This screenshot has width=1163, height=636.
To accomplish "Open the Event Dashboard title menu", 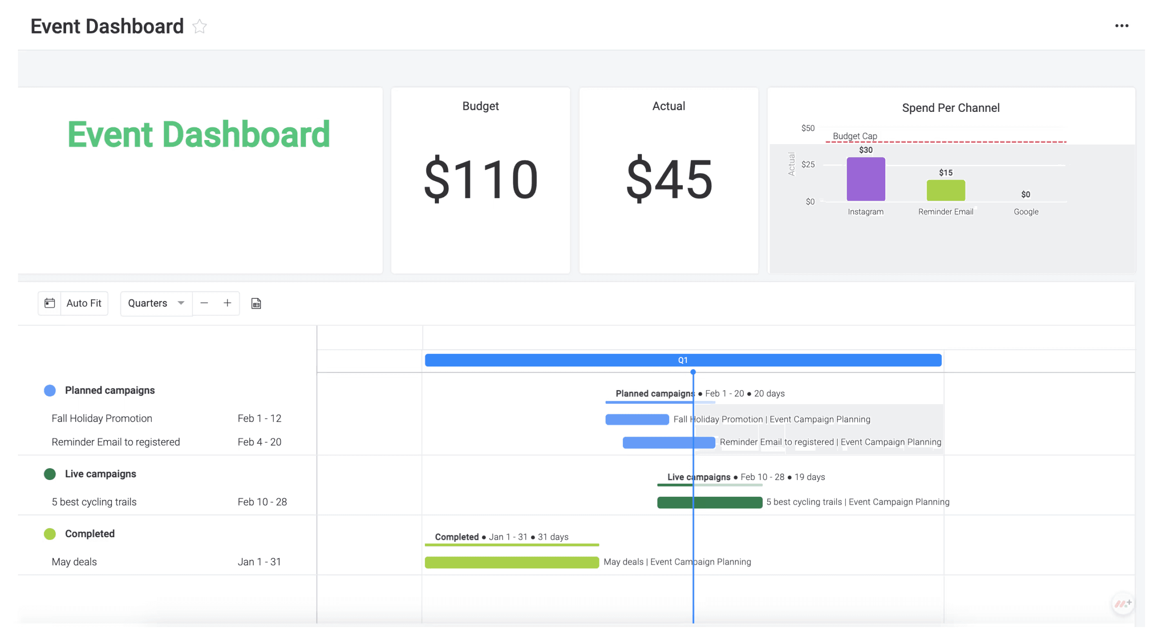I will click(107, 26).
